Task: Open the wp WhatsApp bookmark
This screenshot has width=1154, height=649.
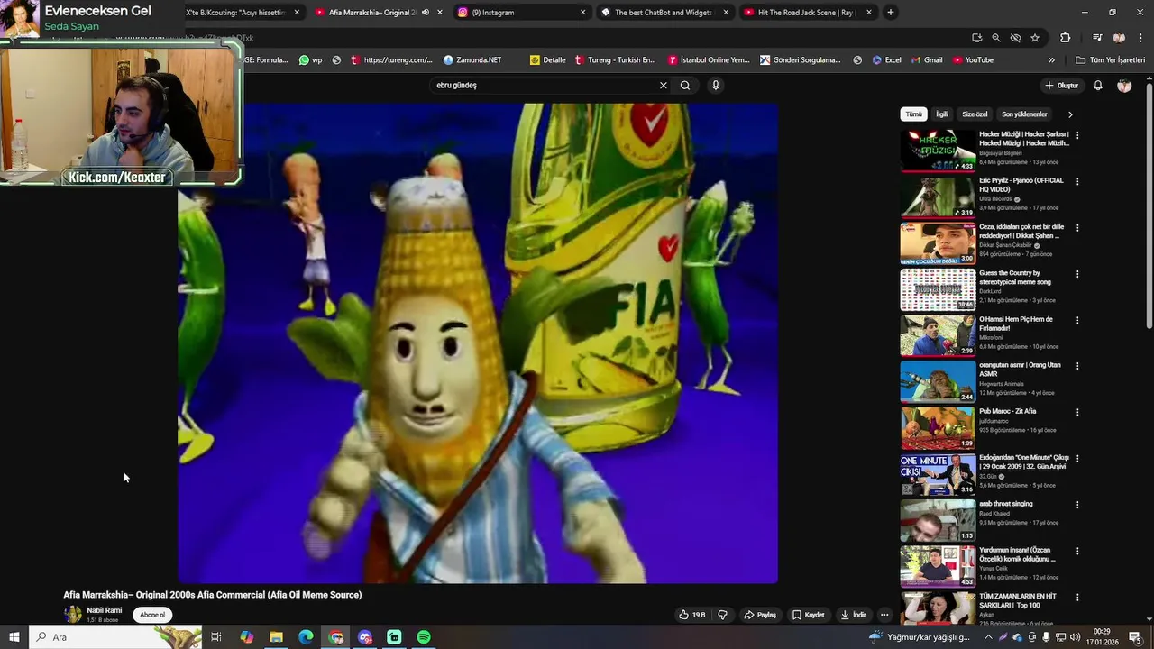Action: pos(311,60)
